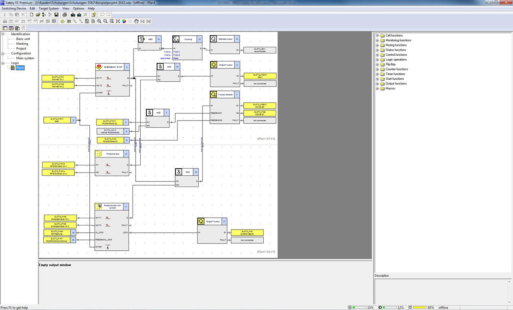Viewport: 513px width, 310px height.
Task: Click the Zoom out magnifier icon
Action: click(105, 21)
